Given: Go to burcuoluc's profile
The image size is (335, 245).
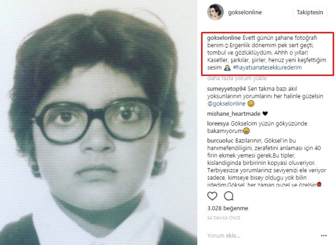Looking at the screenshot, I should [x=220, y=140].
